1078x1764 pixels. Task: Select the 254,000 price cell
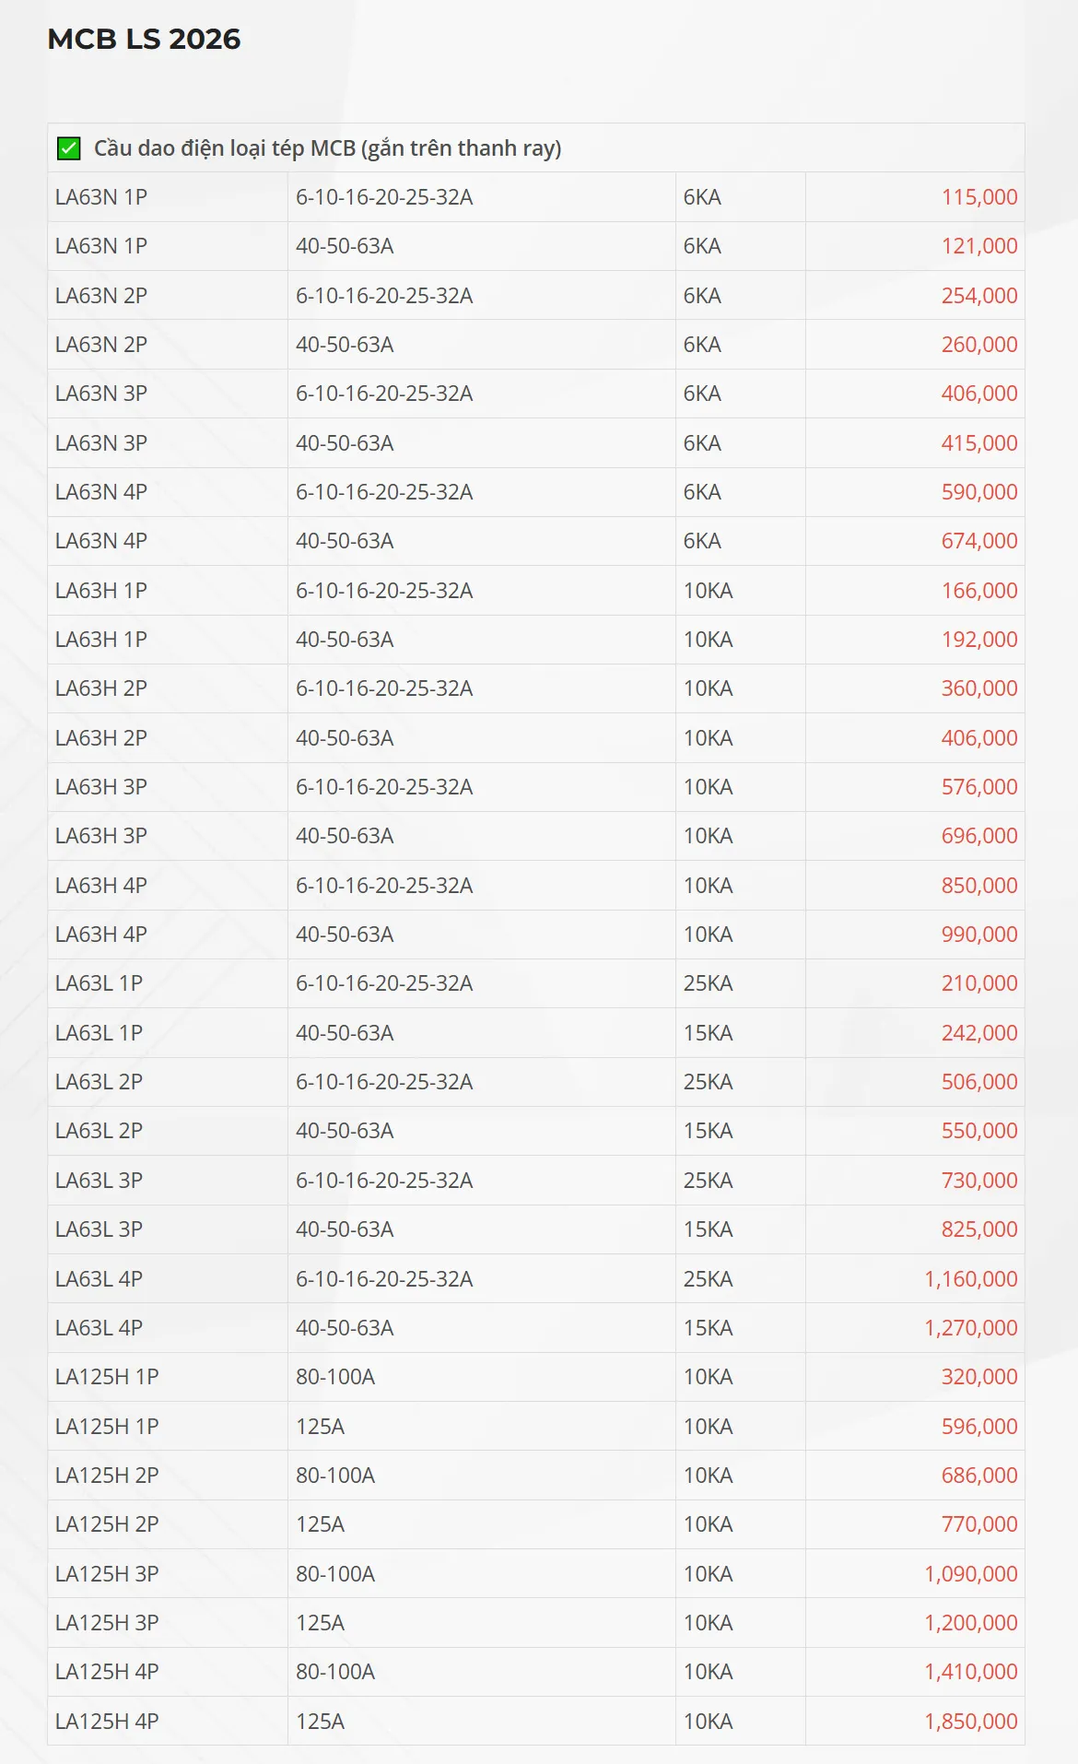click(978, 296)
